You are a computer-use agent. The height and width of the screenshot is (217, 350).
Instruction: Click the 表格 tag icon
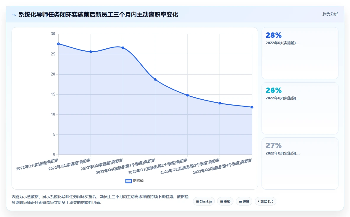tap(222, 201)
